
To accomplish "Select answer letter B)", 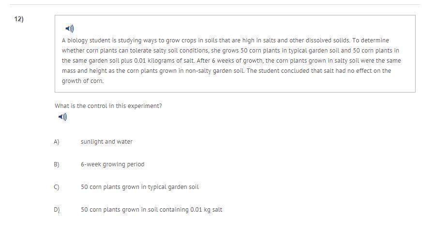I will point(57,164).
